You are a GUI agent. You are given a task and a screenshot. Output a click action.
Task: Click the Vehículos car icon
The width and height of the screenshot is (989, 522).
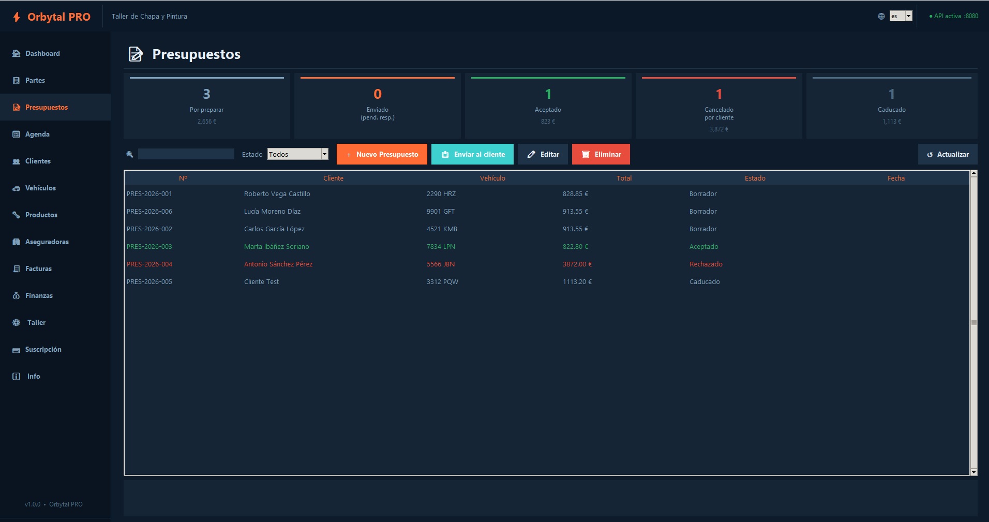click(16, 188)
